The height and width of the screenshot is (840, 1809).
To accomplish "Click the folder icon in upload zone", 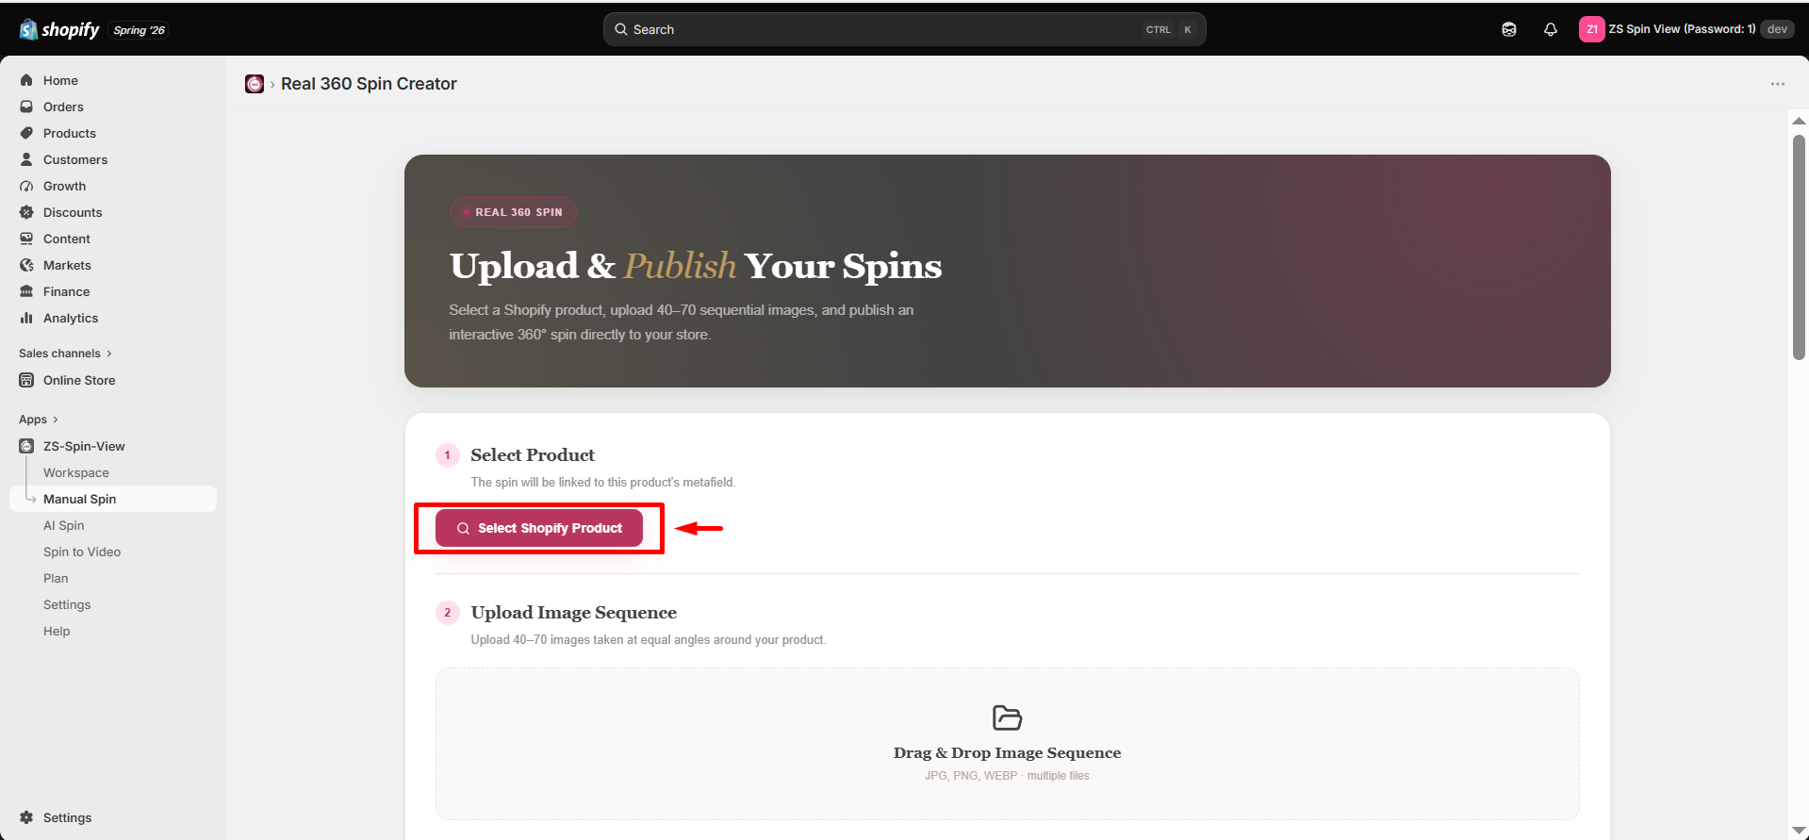I will (x=1007, y=717).
